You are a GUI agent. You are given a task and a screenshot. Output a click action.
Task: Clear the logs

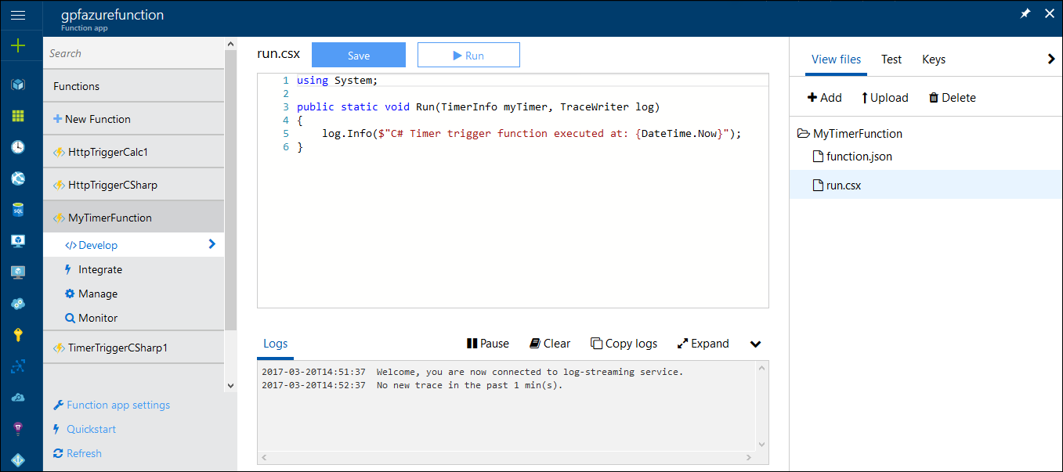pyautogui.click(x=550, y=344)
